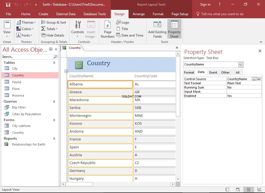The width and height of the screenshot is (265, 193).
Task: Click Tell me what you want to do
Action: [220, 14]
